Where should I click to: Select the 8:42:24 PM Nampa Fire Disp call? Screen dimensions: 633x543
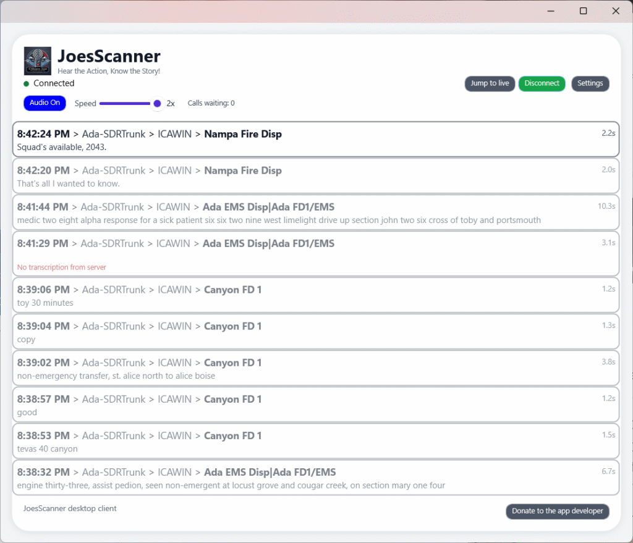click(x=315, y=140)
